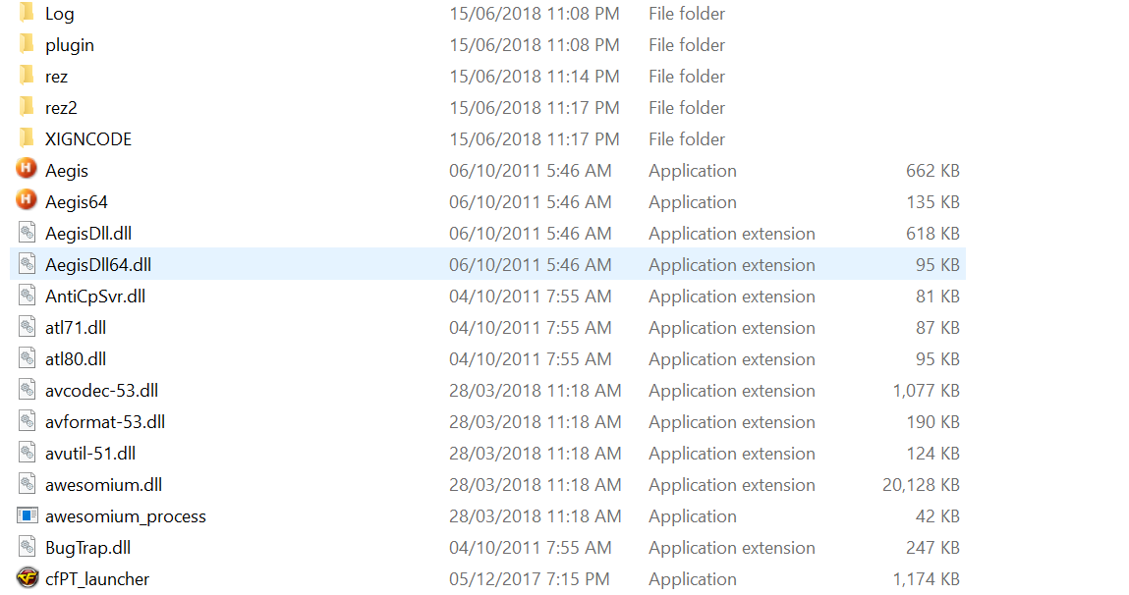This screenshot has height=595, width=1129.
Task: Select the AegisDll64.dll file name
Action: click(x=98, y=265)
